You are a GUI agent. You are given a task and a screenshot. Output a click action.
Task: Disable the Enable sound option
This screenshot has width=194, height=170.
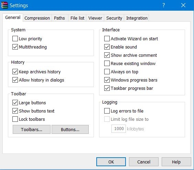107,47
